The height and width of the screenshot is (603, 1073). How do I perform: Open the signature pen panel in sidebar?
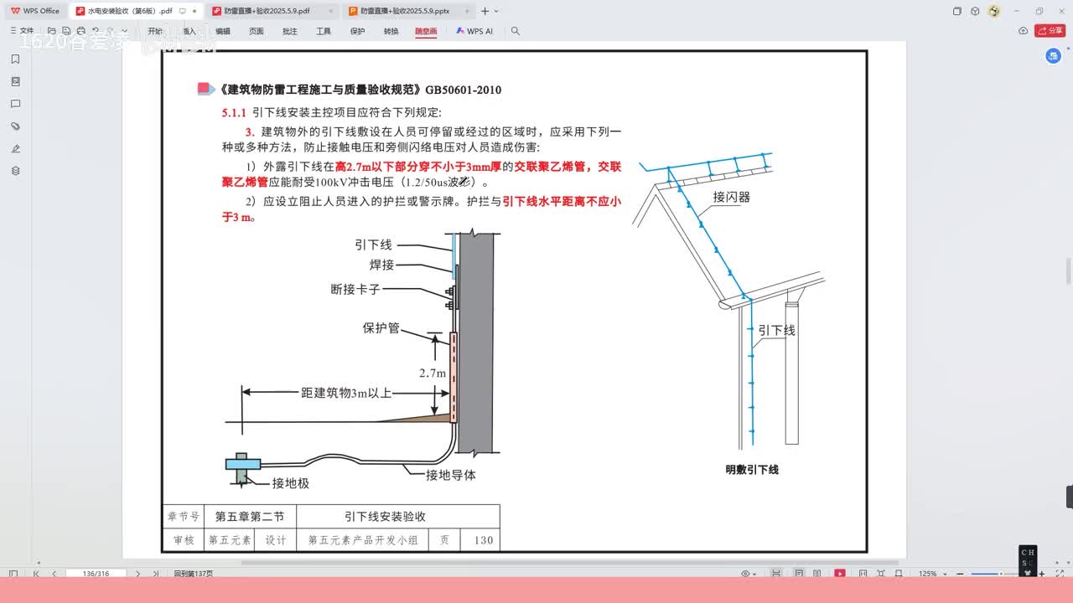15,149
